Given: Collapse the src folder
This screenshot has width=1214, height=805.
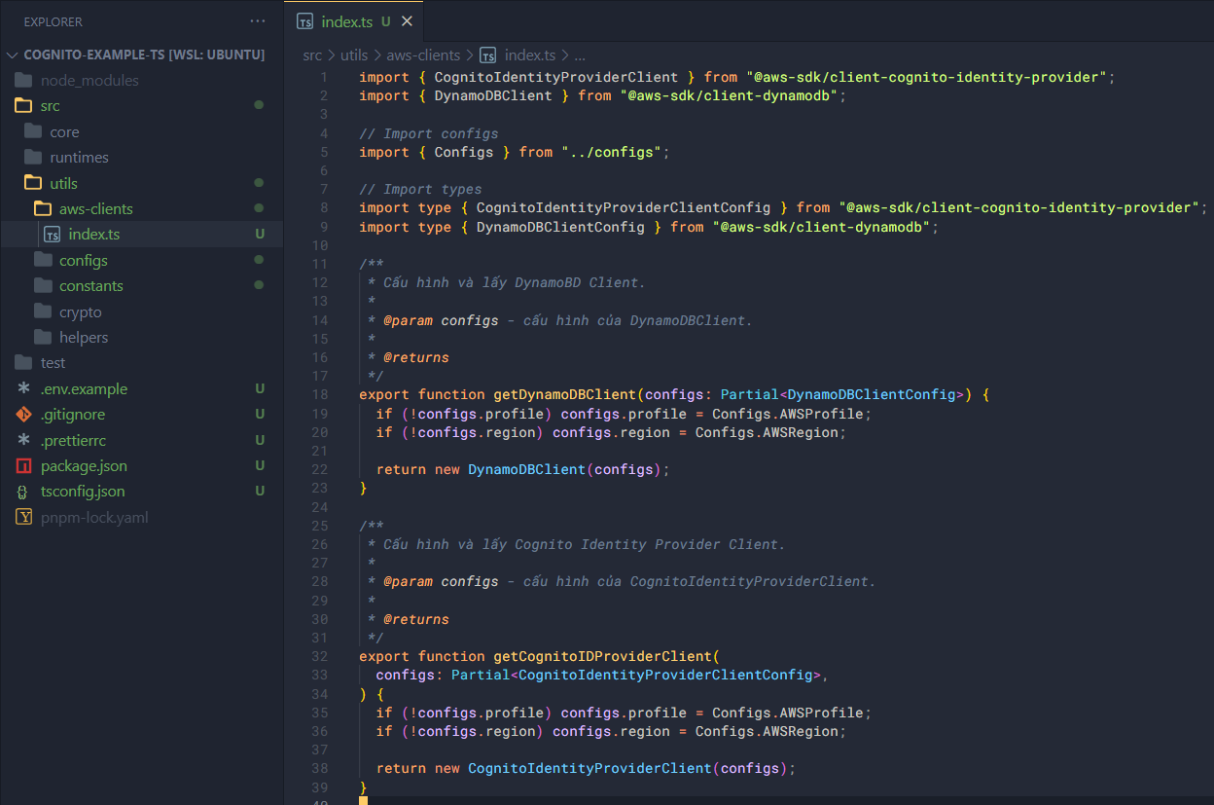Looking at the screenshot, I should pos(50,105).
